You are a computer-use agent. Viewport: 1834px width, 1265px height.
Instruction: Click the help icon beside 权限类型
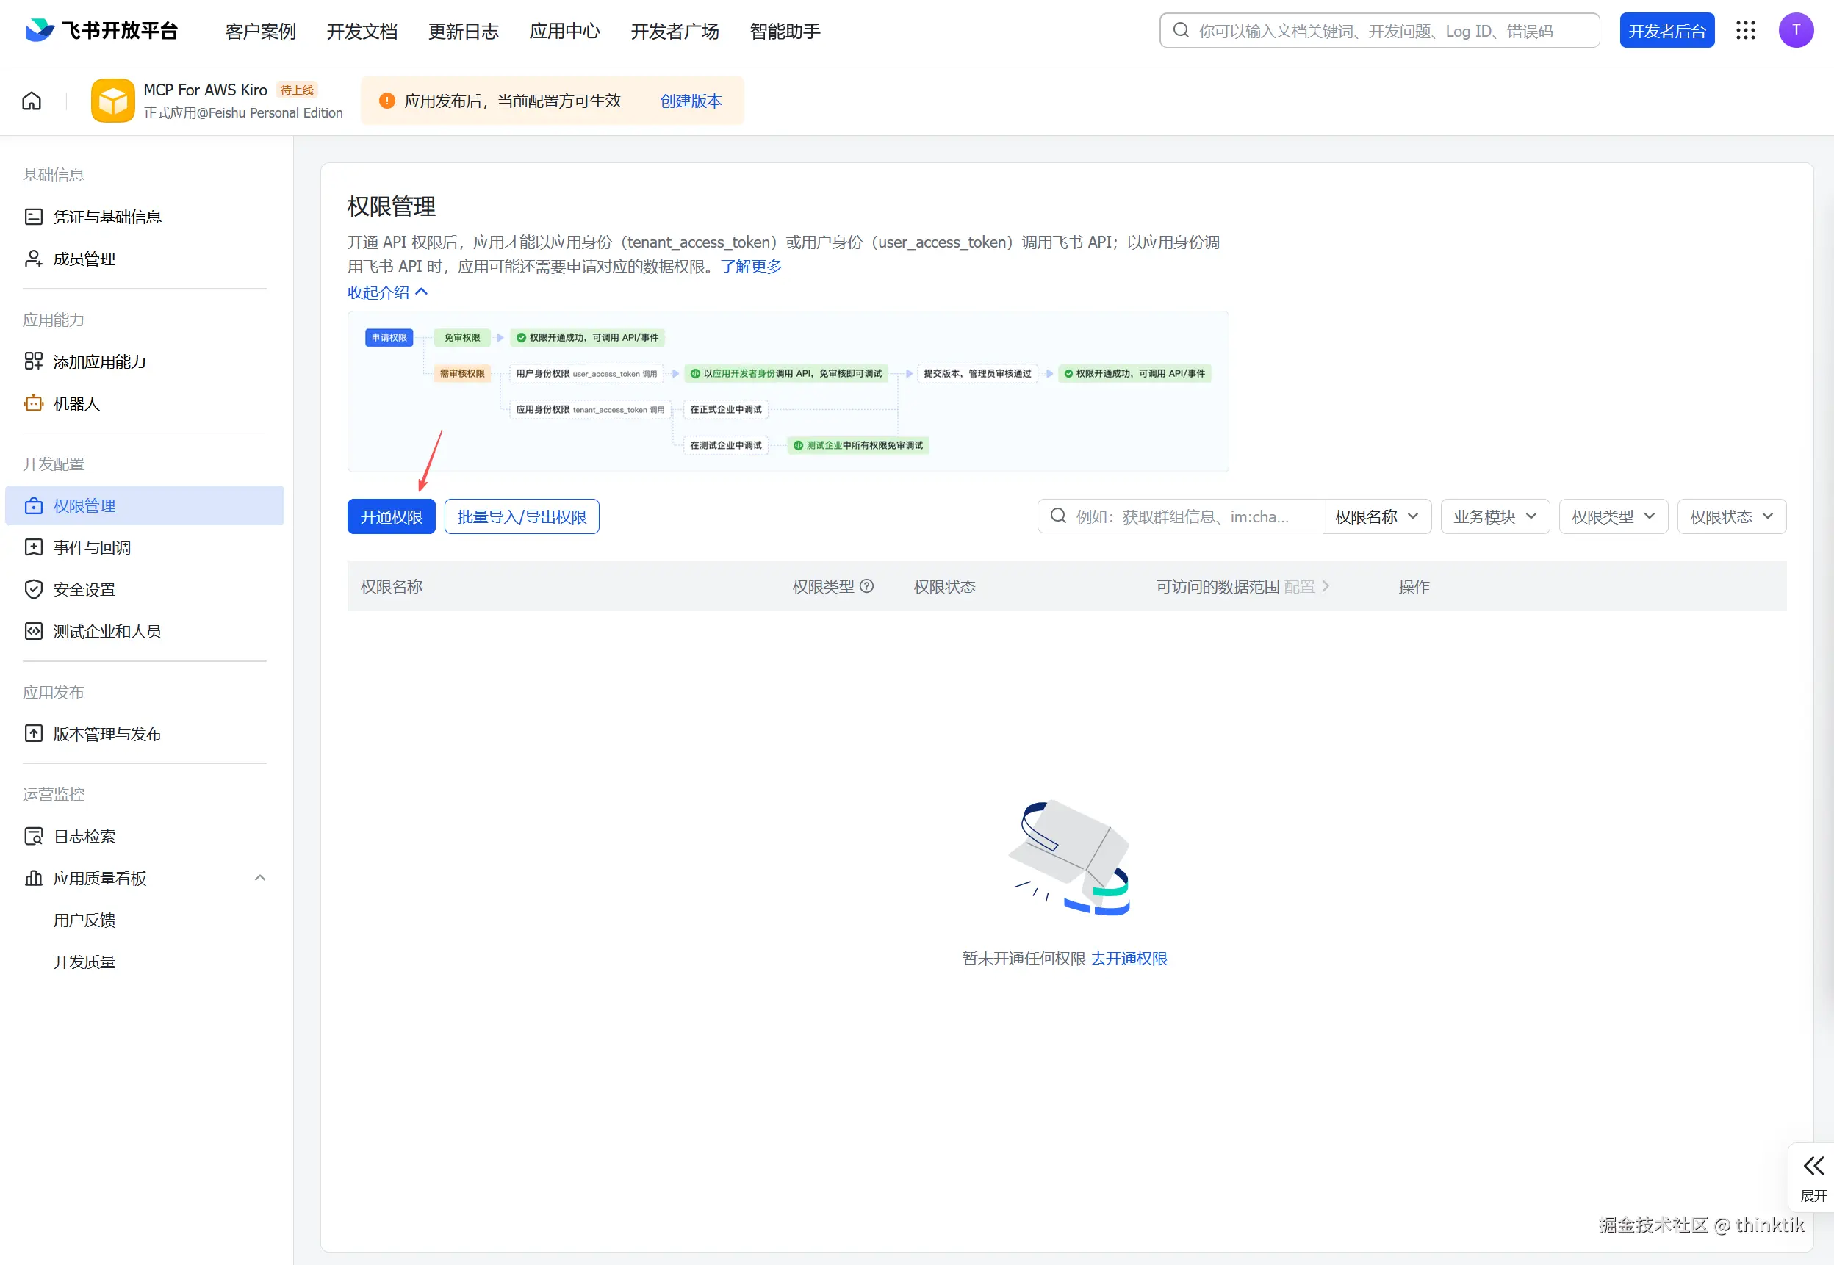pyautogui.click(x=866, y=586)
